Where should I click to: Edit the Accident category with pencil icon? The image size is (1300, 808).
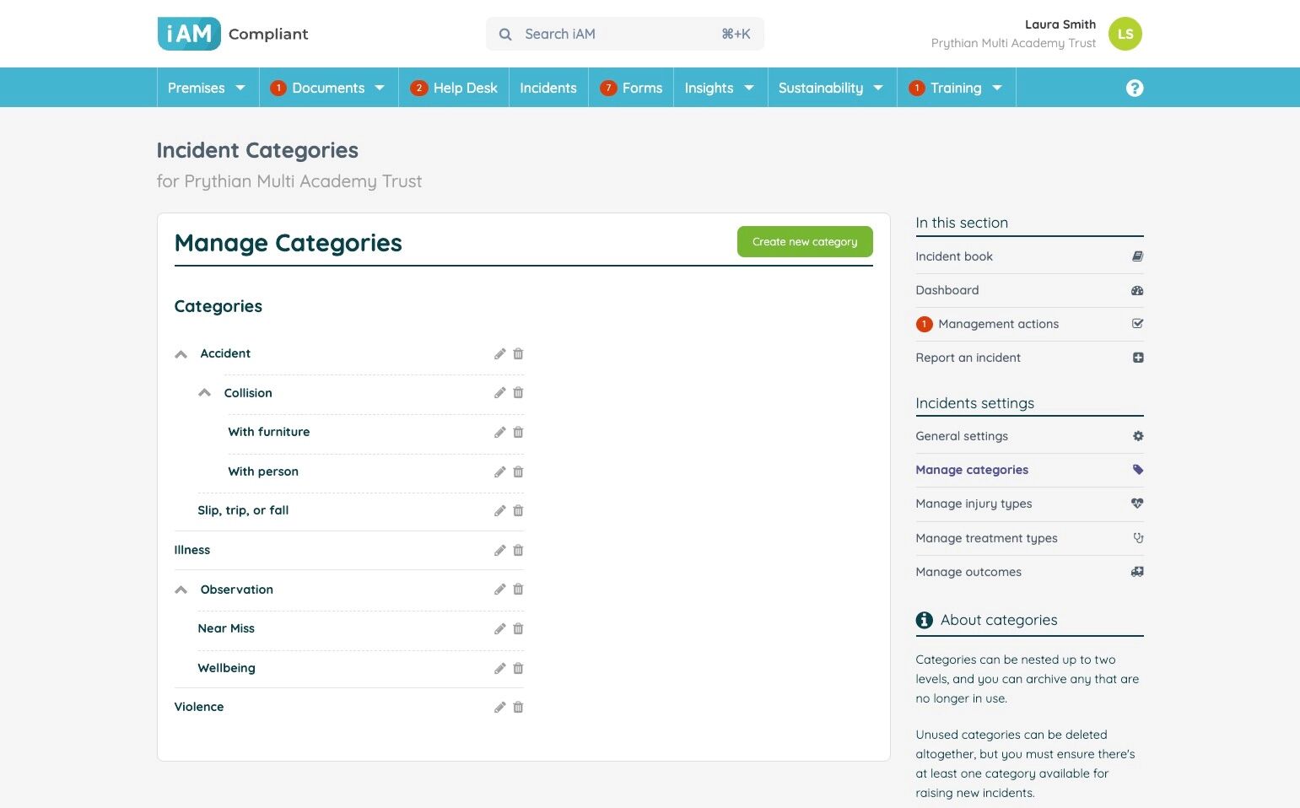click(500, 353)
